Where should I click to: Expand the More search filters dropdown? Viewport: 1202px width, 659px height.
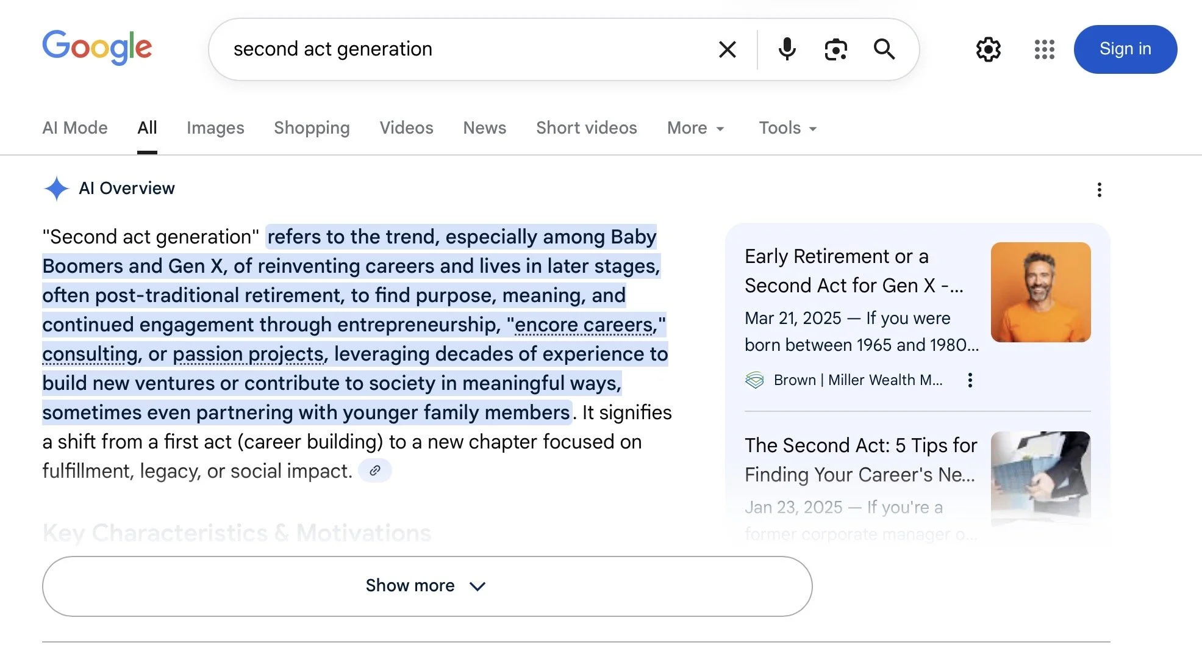[x=695, y=128]
